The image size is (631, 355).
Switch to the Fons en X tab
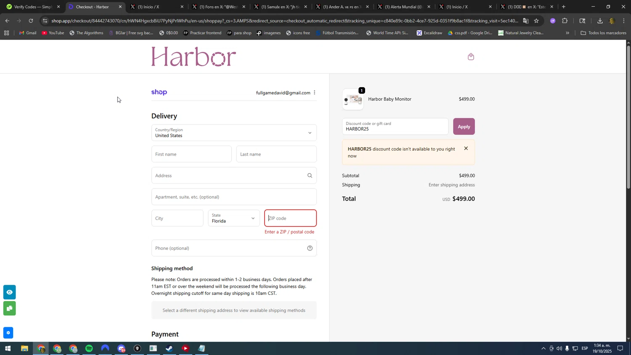219,7
